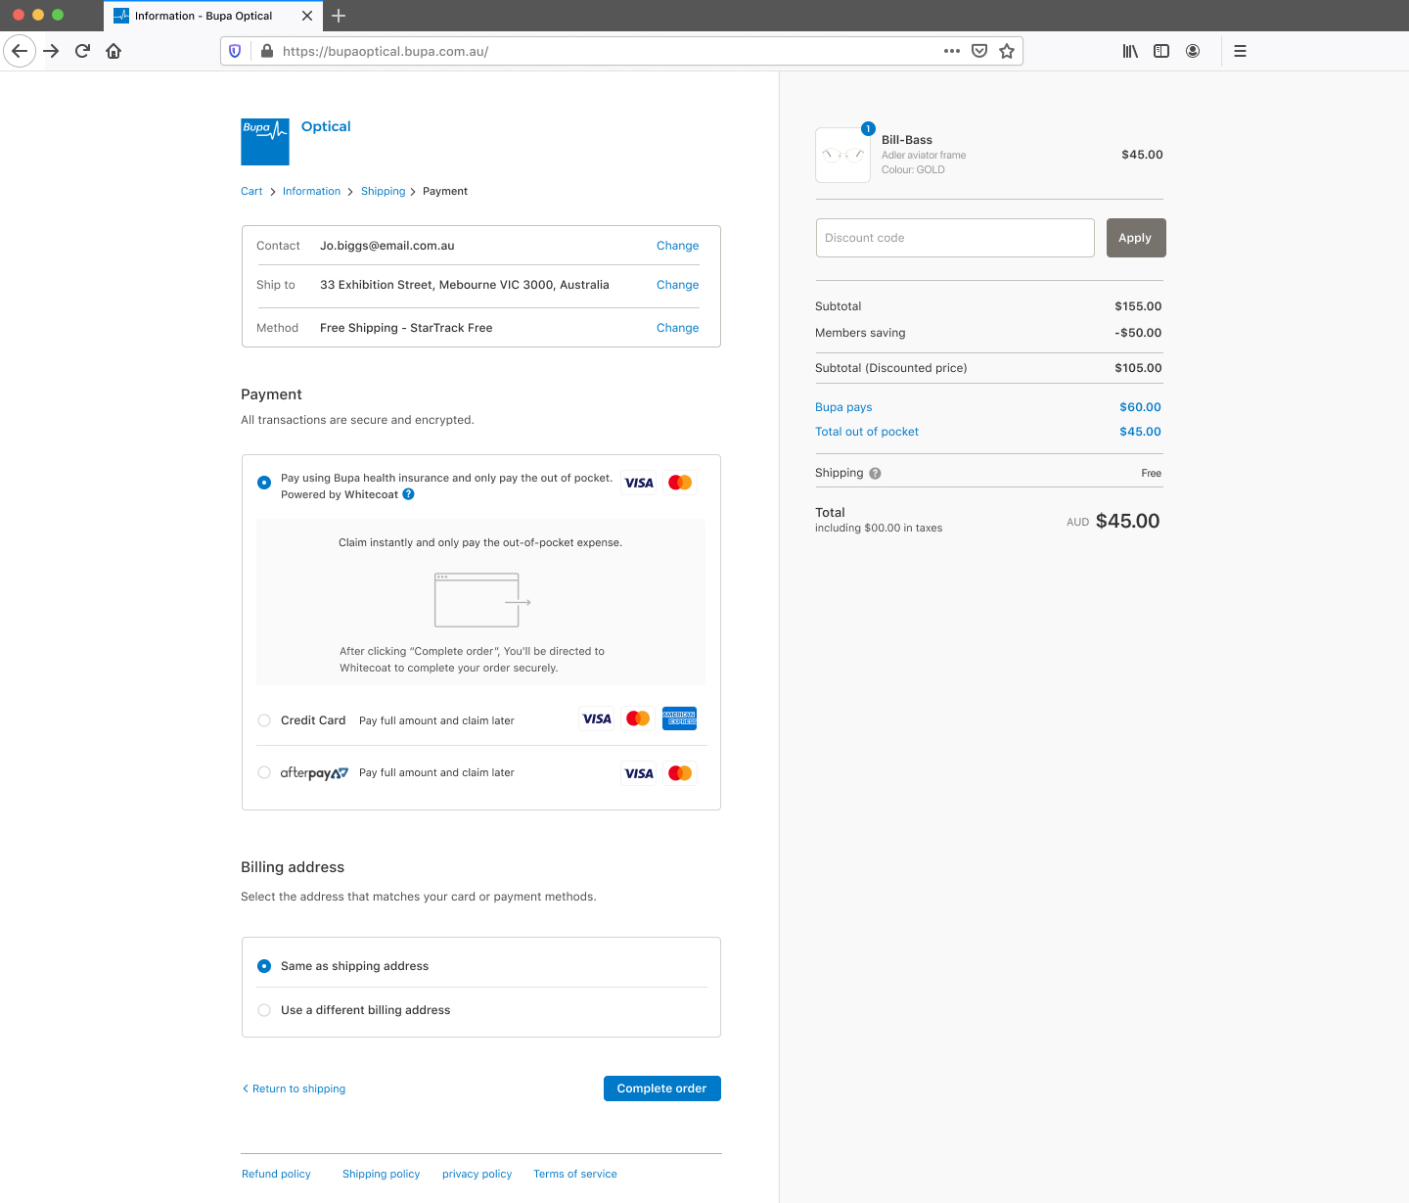Go back with the browser back arrow

tap(20, 51)
